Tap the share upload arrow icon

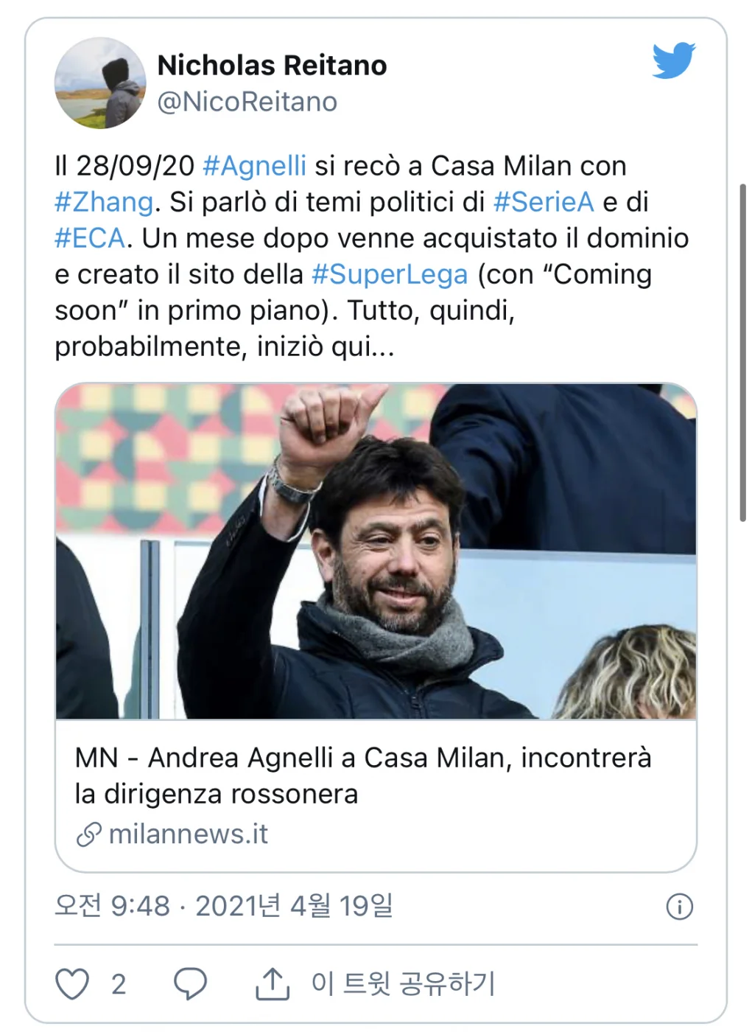[272, 983]
